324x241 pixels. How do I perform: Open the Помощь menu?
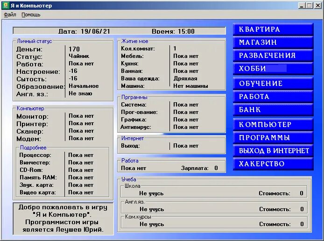[x=31, y=14]
